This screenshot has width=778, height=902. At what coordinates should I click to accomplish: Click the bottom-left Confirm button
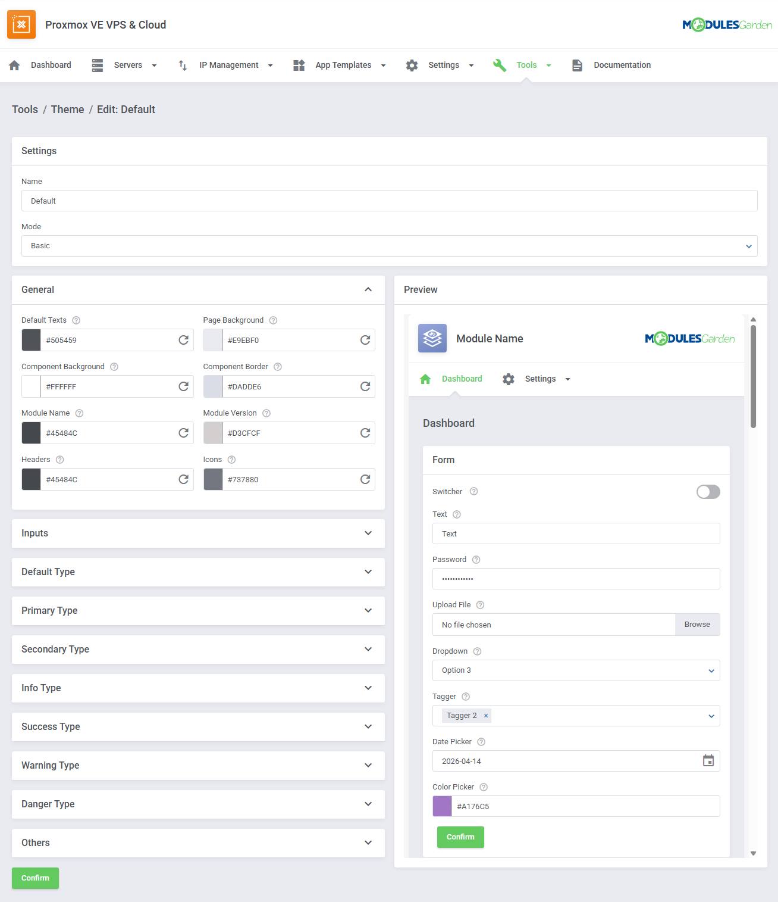coord(35,878)
